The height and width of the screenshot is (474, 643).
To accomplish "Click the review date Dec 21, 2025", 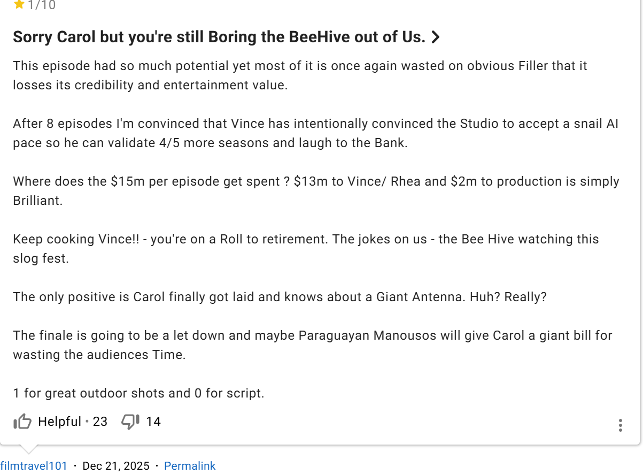I will click(116, 466).
